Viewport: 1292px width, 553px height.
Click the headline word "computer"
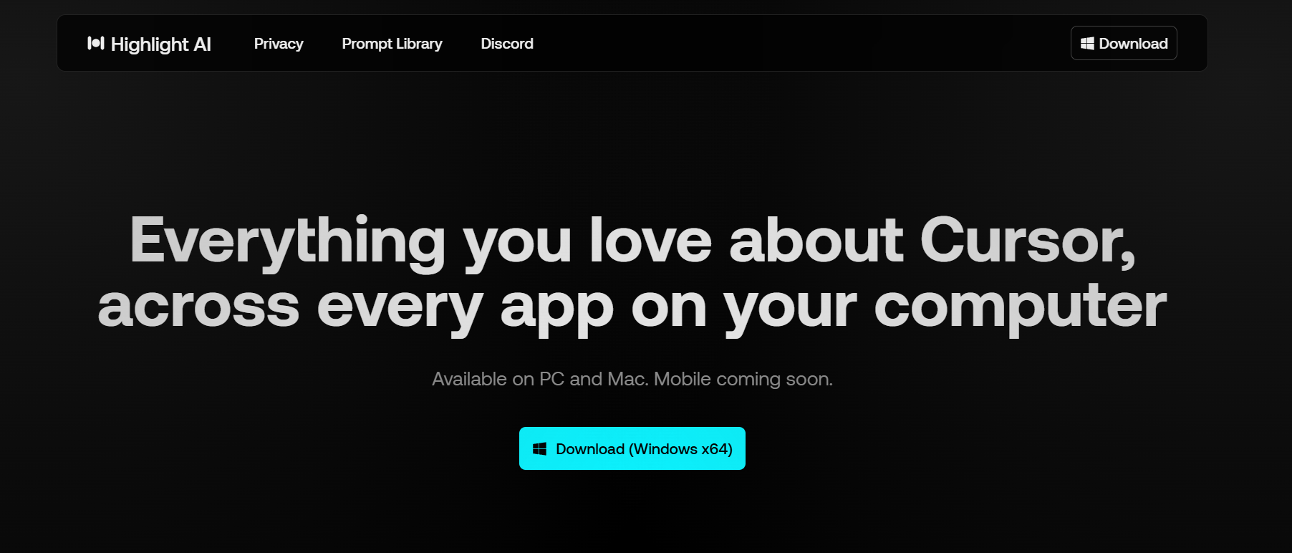click(1020, 307)
